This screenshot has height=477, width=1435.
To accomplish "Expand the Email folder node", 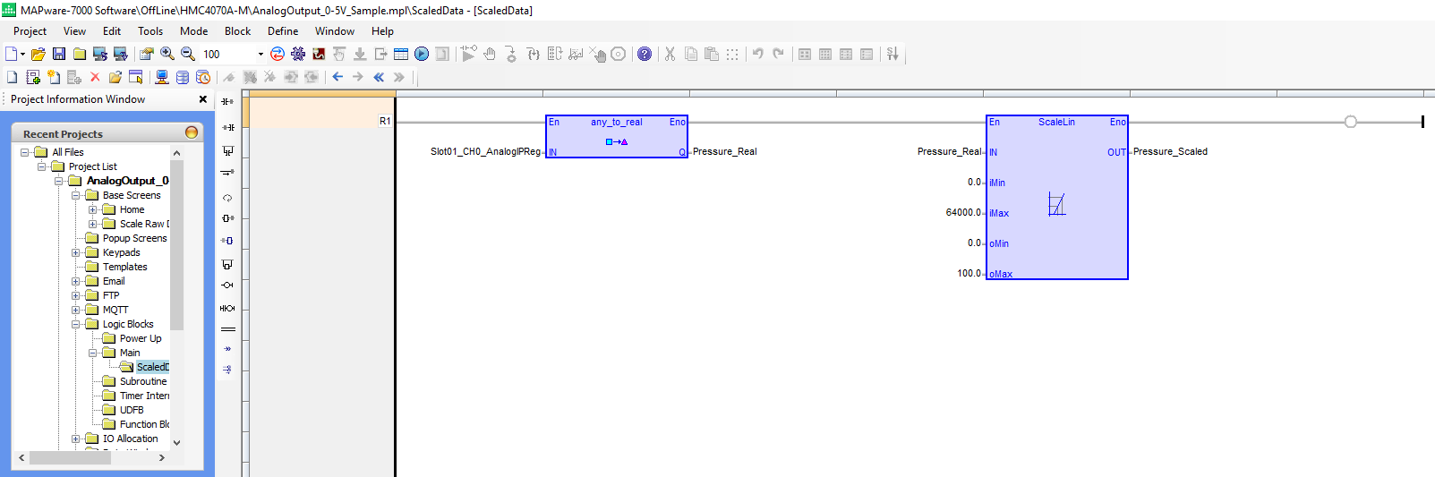I will pyautogui.click(x=76, y=281).
